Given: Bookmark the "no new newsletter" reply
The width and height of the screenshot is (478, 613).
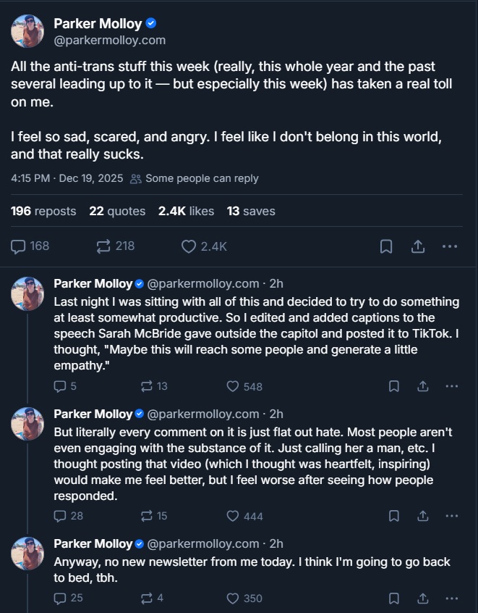Looking at the screenshot, I should tap(393, 599).
